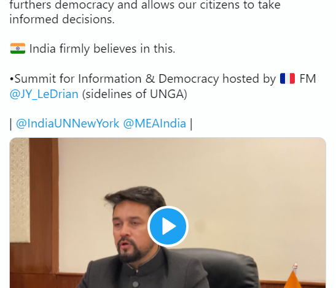Click the button on speaker's dark jacket

[135, 284]
